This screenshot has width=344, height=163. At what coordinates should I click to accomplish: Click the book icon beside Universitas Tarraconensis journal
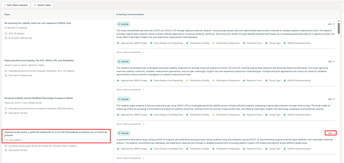(6, 146)
